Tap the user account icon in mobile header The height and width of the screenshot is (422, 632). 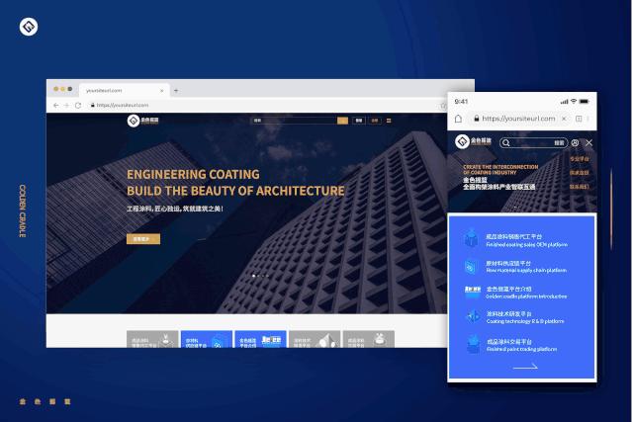pyautogui.click(x=576, y=143)
